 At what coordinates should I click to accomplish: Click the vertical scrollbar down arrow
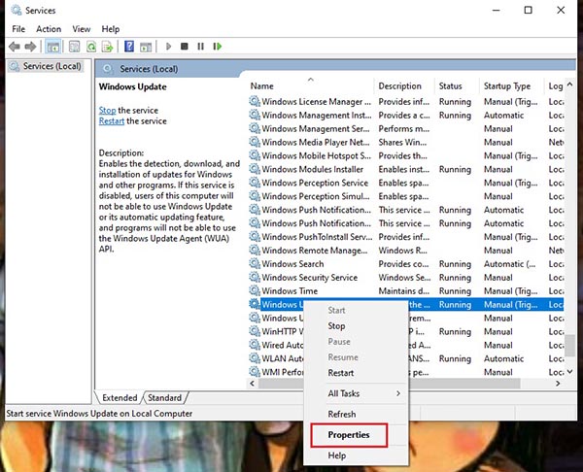pos(570,372)
